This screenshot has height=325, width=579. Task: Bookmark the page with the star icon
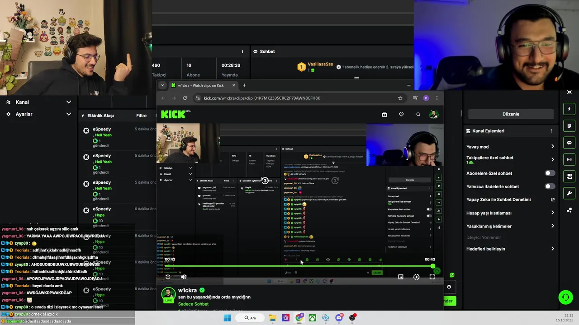click(400, 98)
